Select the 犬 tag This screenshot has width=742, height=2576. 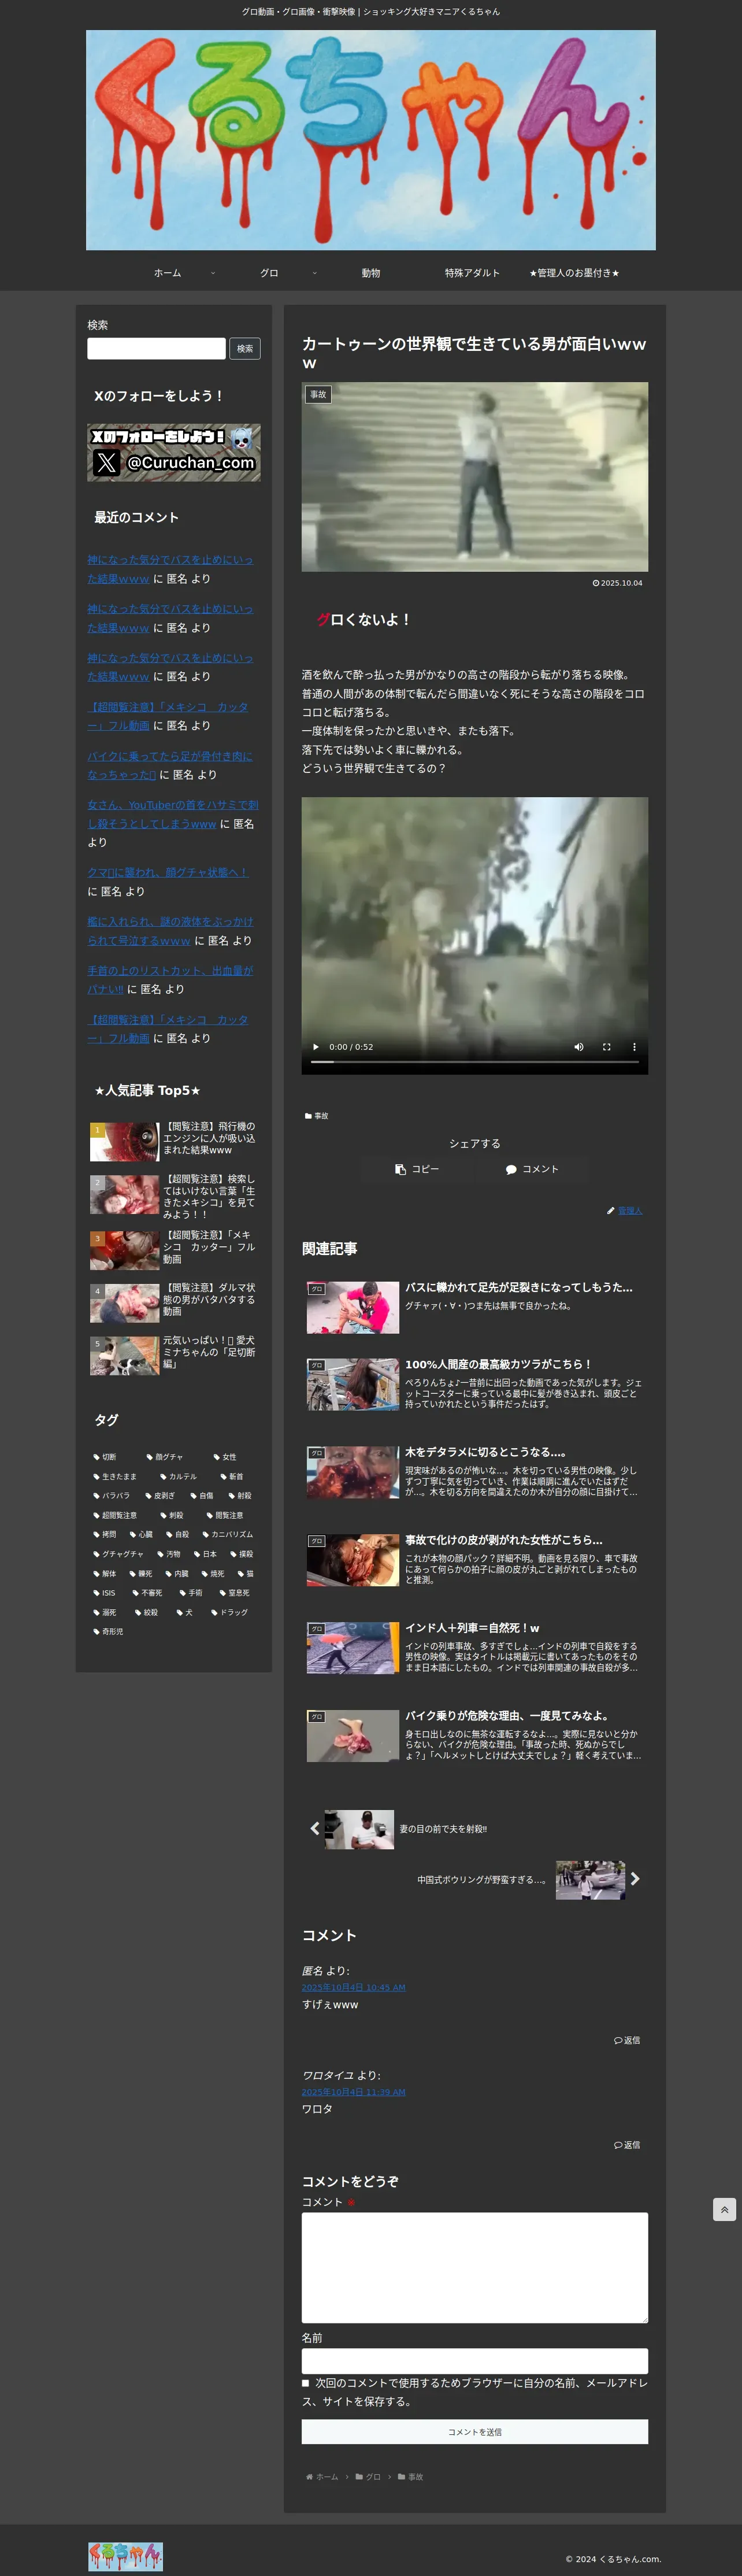tap(184, 1612)
